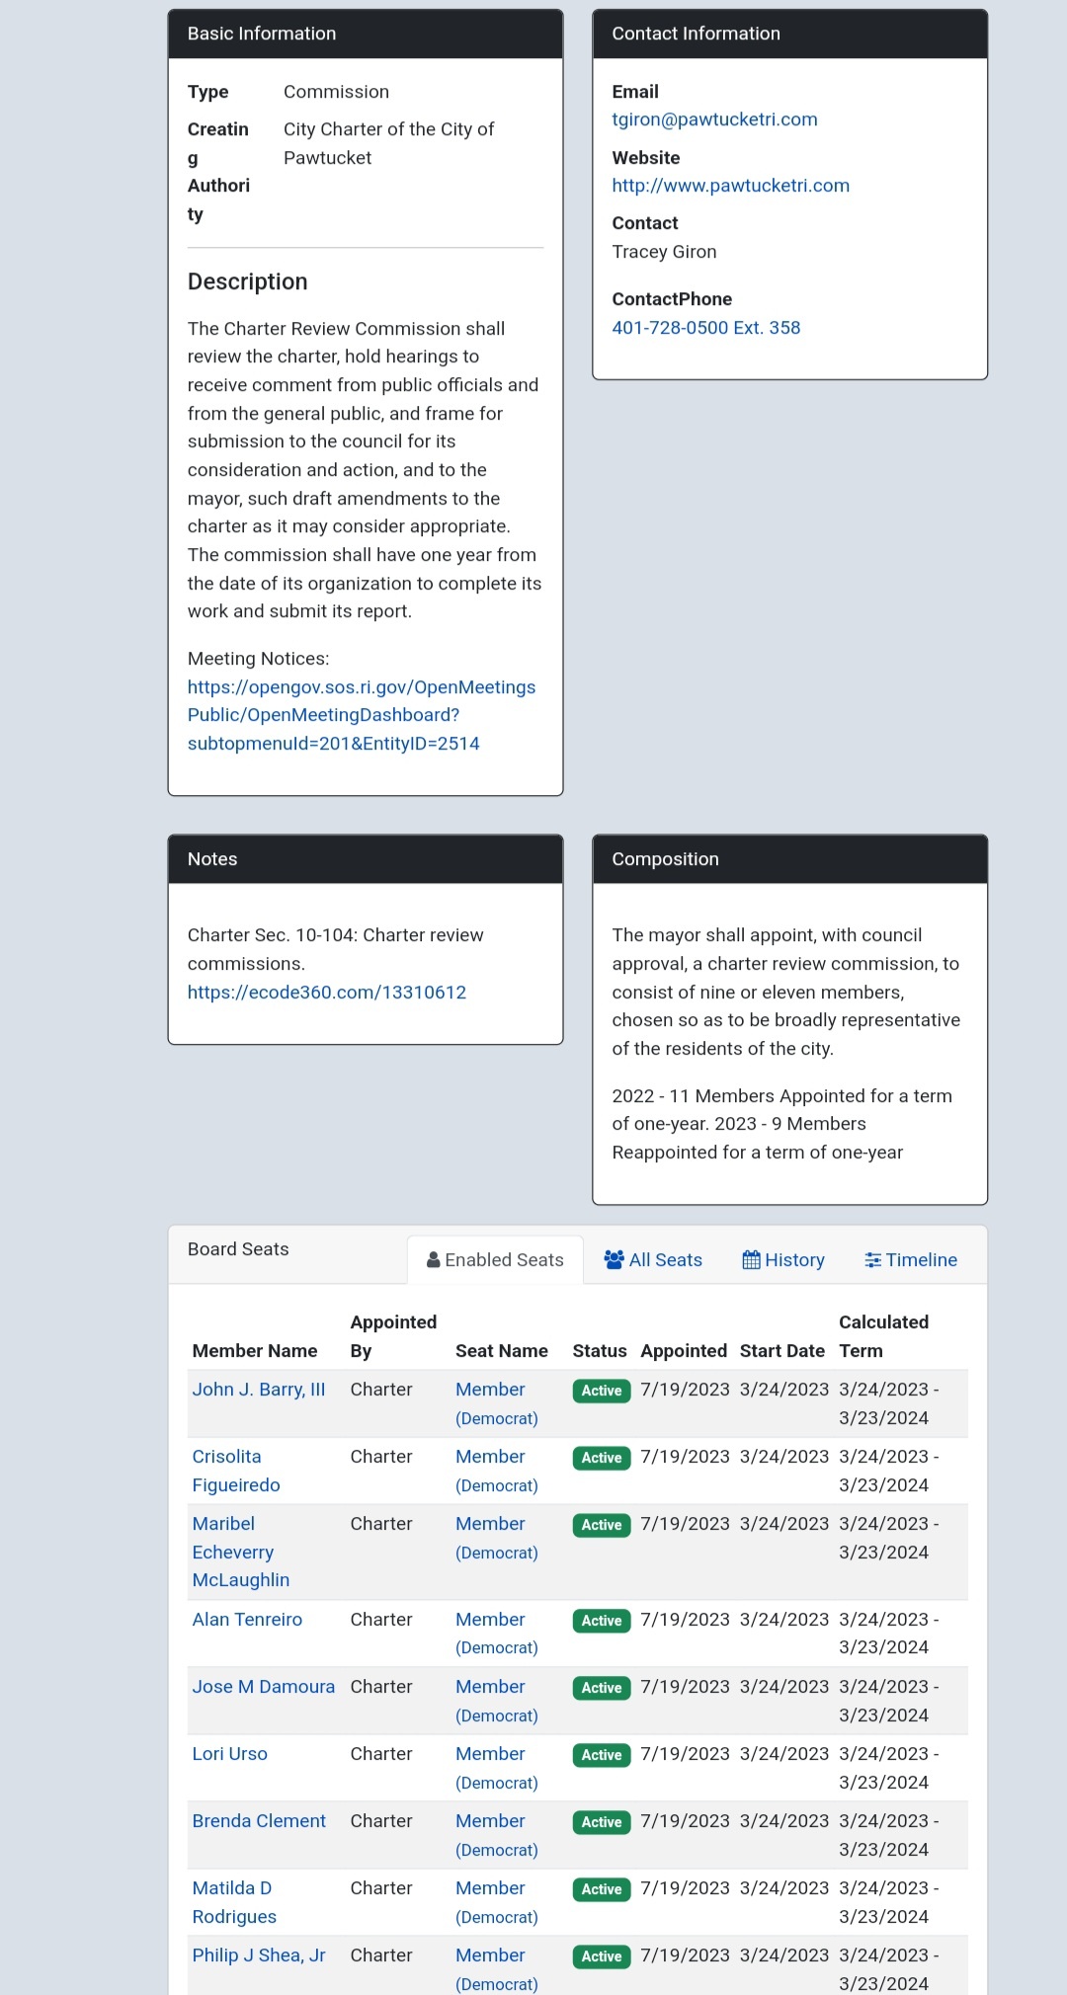Open the opengov Meeting Notices link
Viewport: 1067px width, 1995px height.
[x=361, y=715]
